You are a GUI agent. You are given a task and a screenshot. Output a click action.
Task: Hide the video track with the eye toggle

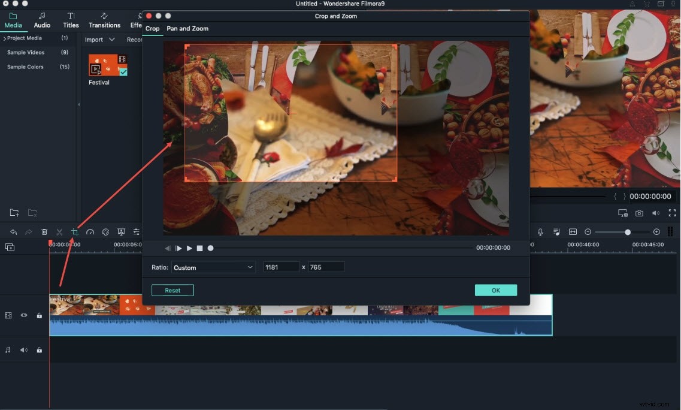23,315
